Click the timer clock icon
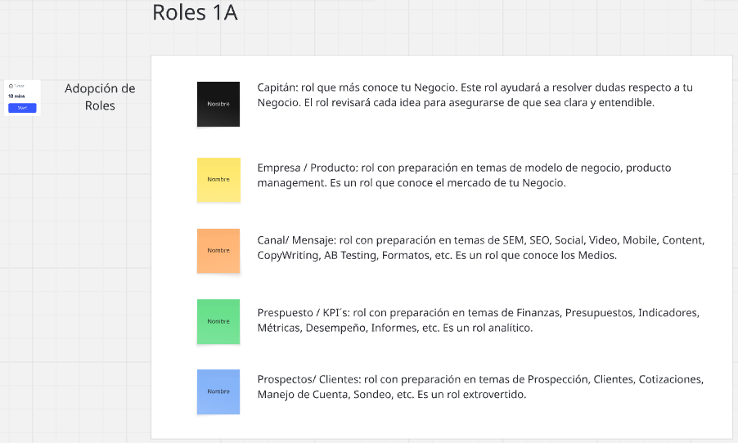 tap(10, 86)
